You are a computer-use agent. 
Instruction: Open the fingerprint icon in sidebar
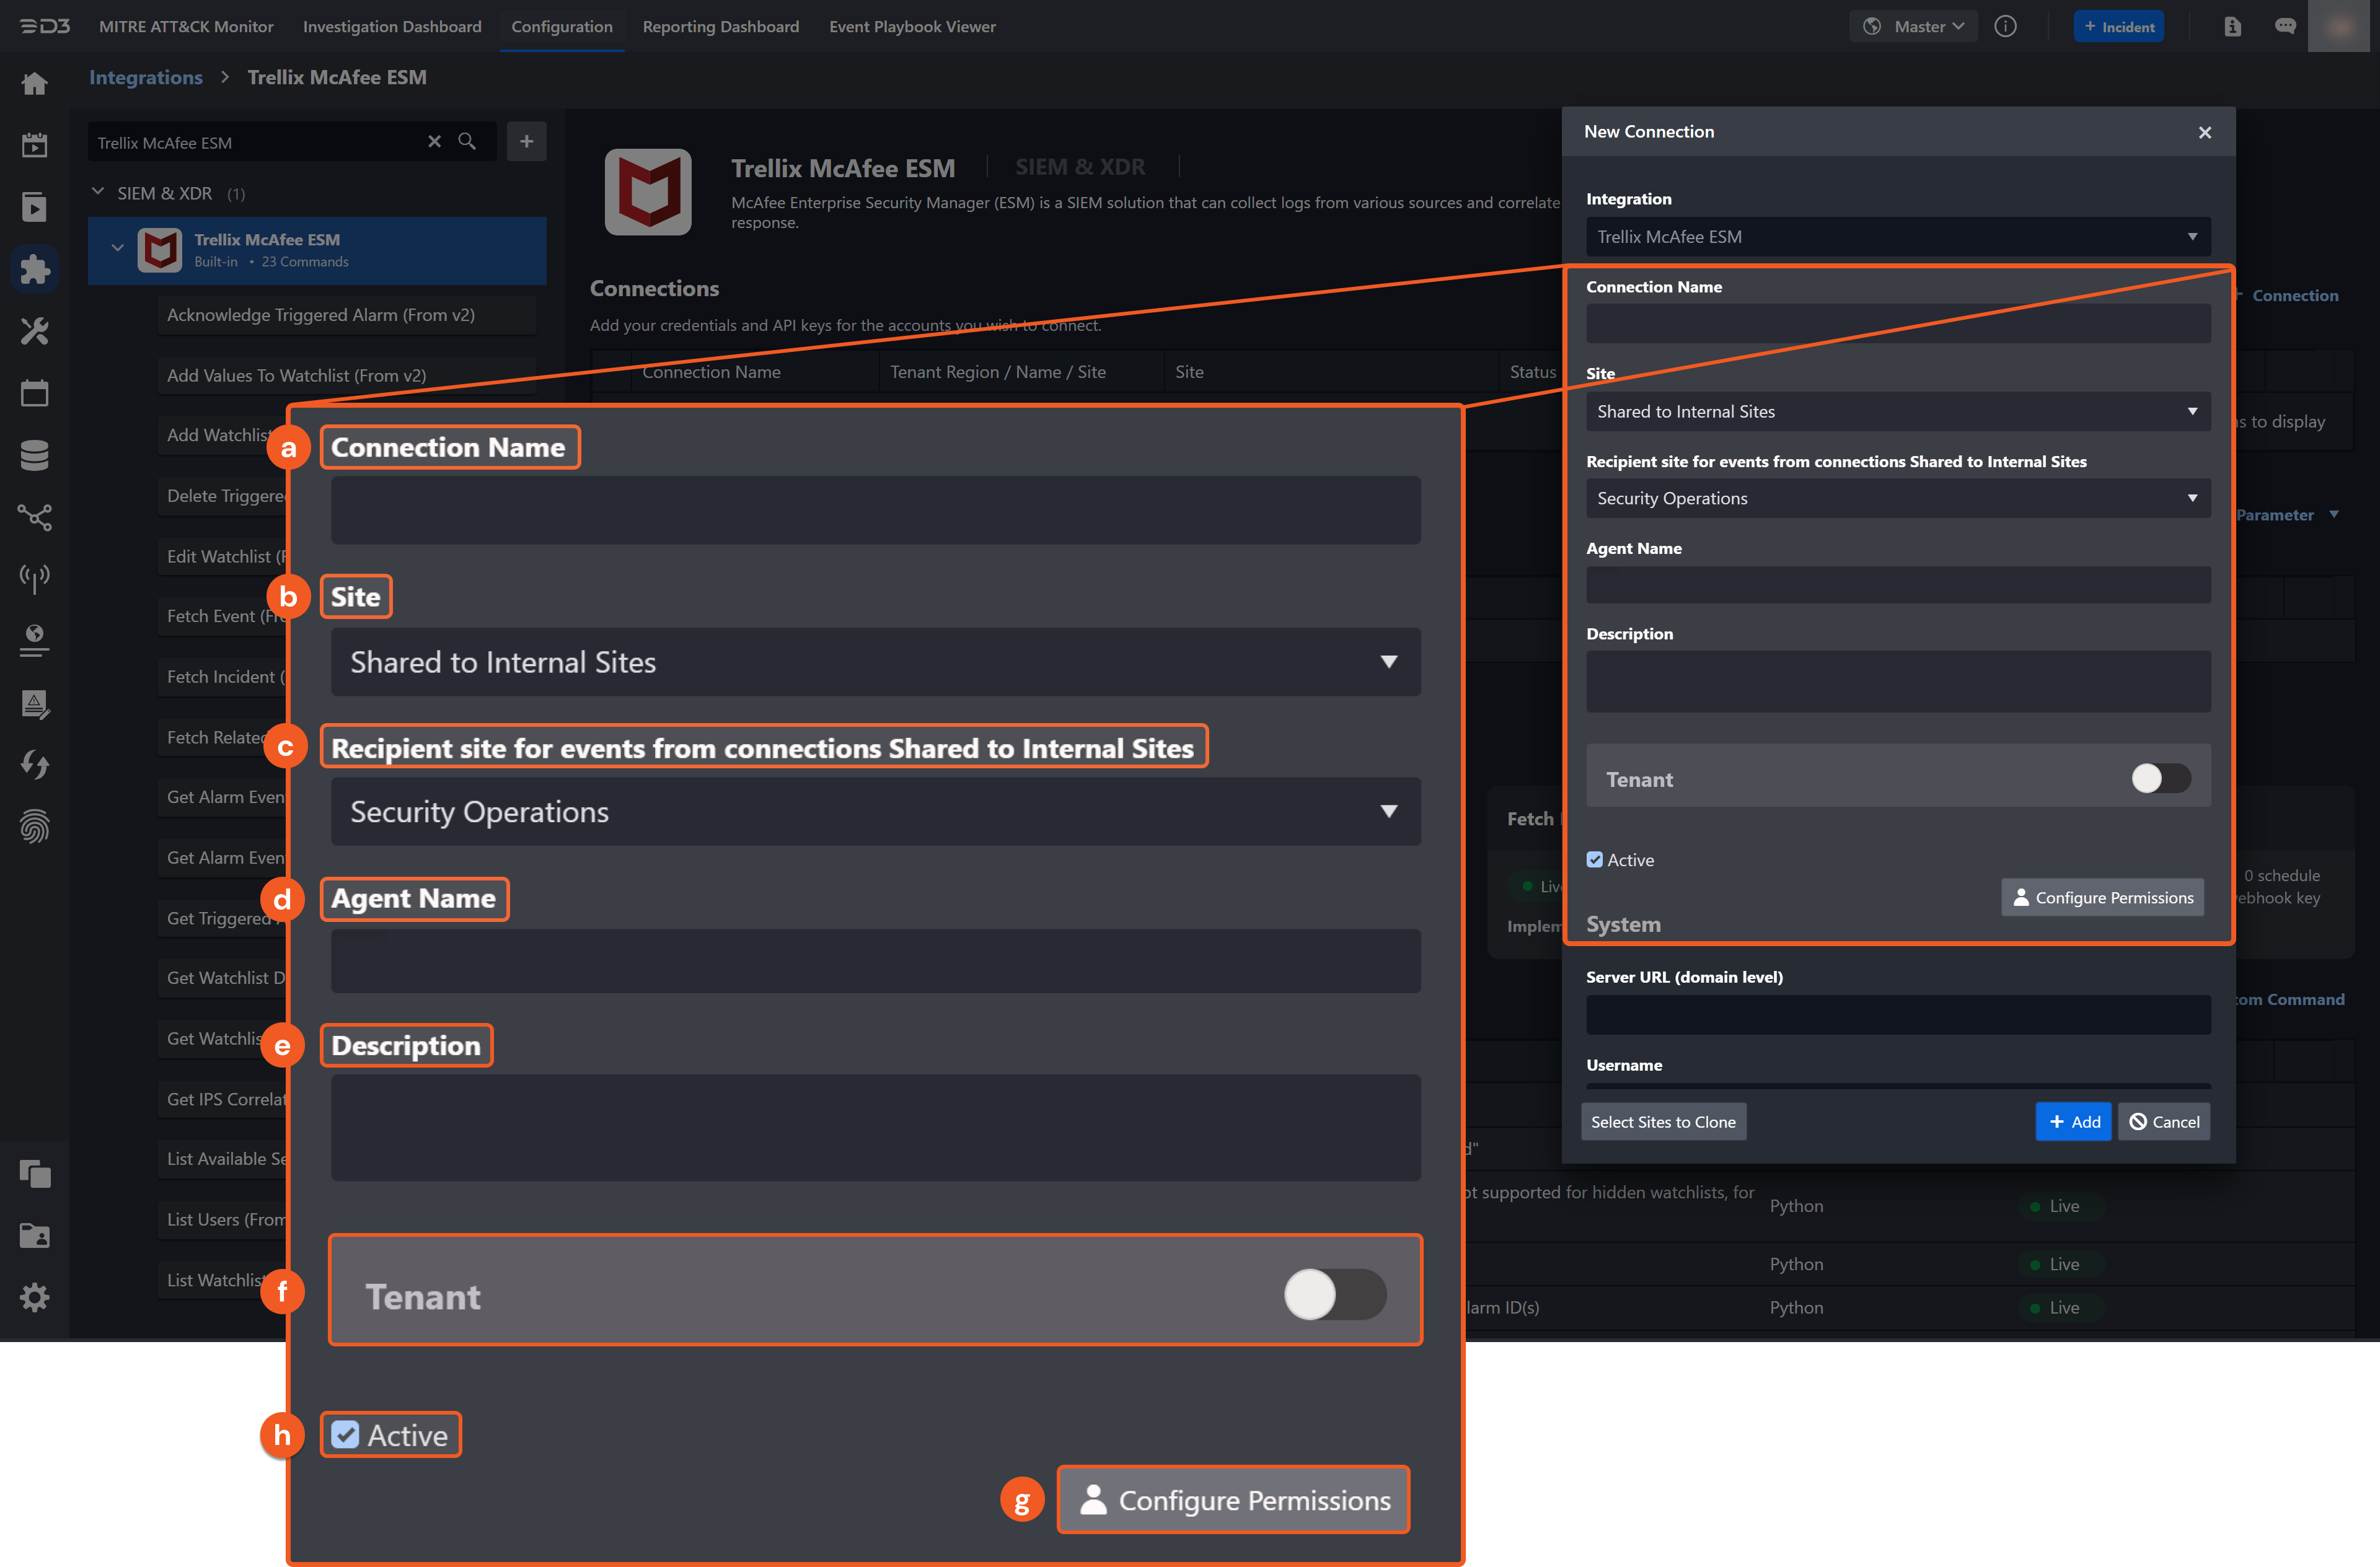[34, 826]
